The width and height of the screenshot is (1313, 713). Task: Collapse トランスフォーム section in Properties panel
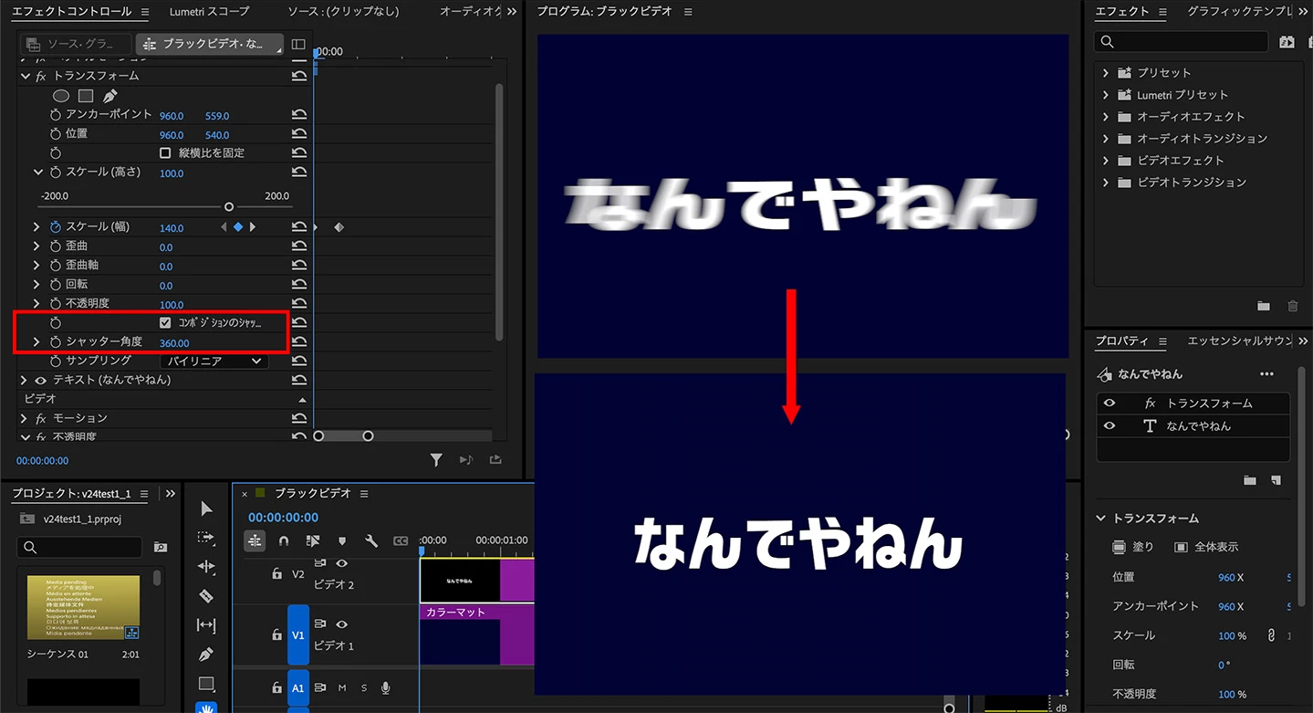1100,519
